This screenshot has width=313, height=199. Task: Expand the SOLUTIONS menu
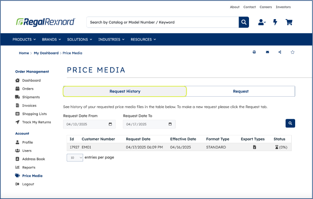[x=80, y=40]
